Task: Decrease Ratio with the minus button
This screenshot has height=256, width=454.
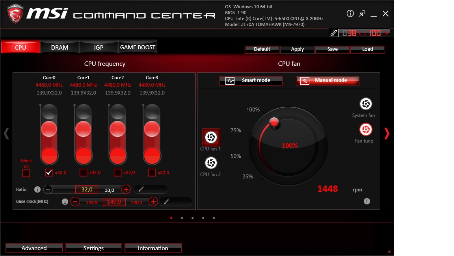Action: [x=48, y=189]
